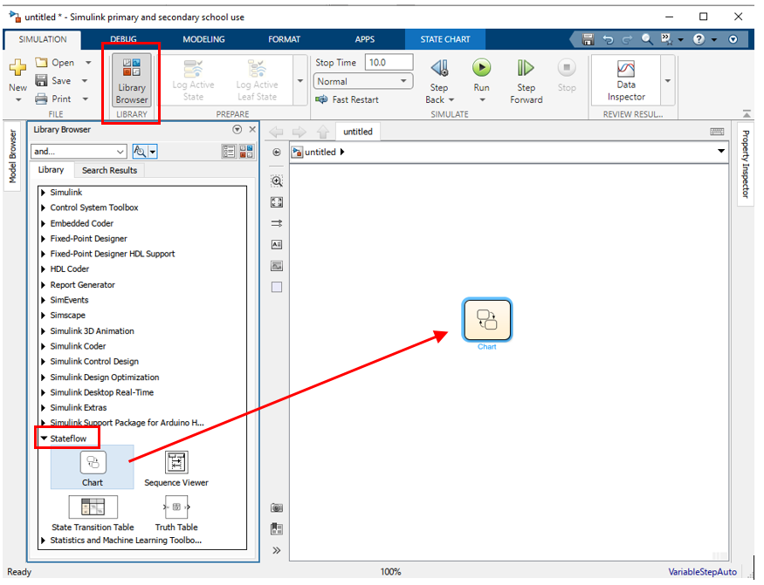The height and width of the screenshot is (585, 764).
Task: Select the Chart block in Stateflow library
Action: [92, 467]
